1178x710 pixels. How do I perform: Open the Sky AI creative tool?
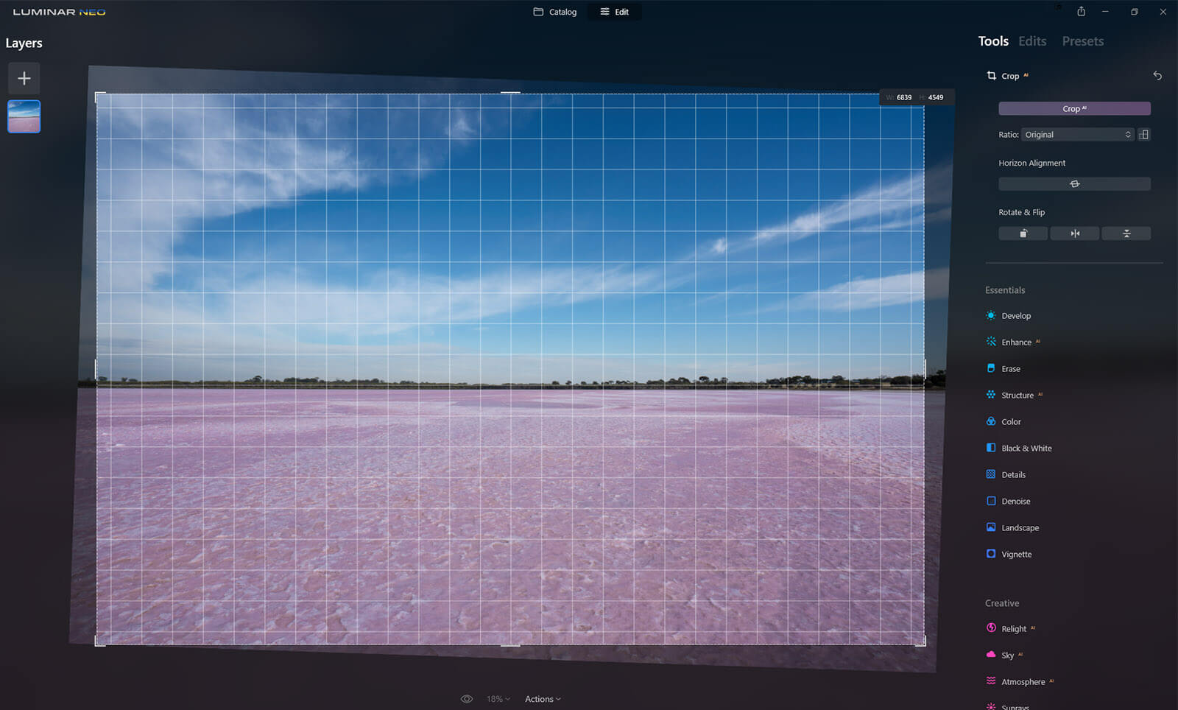click(1007, 655)
